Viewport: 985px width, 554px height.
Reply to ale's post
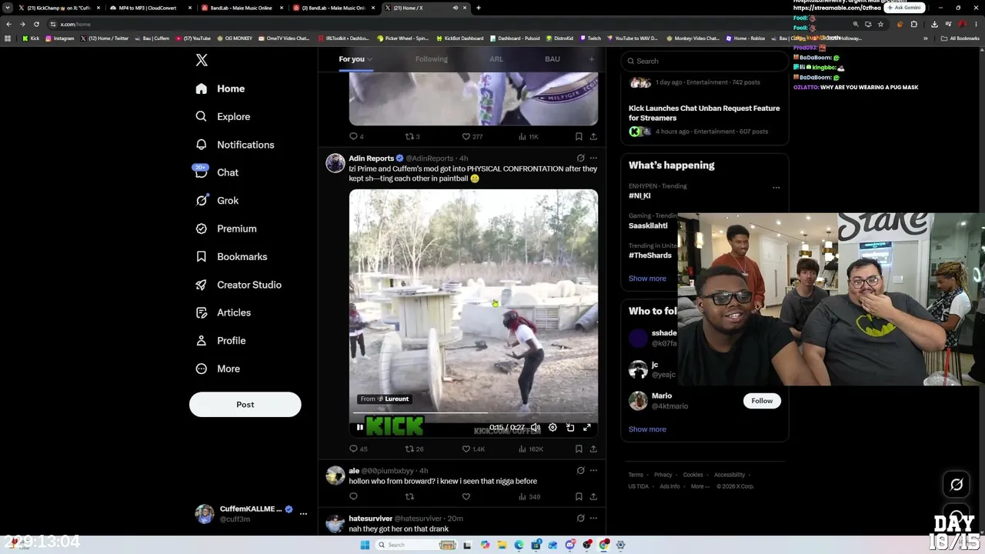click(x=354, y=496)
